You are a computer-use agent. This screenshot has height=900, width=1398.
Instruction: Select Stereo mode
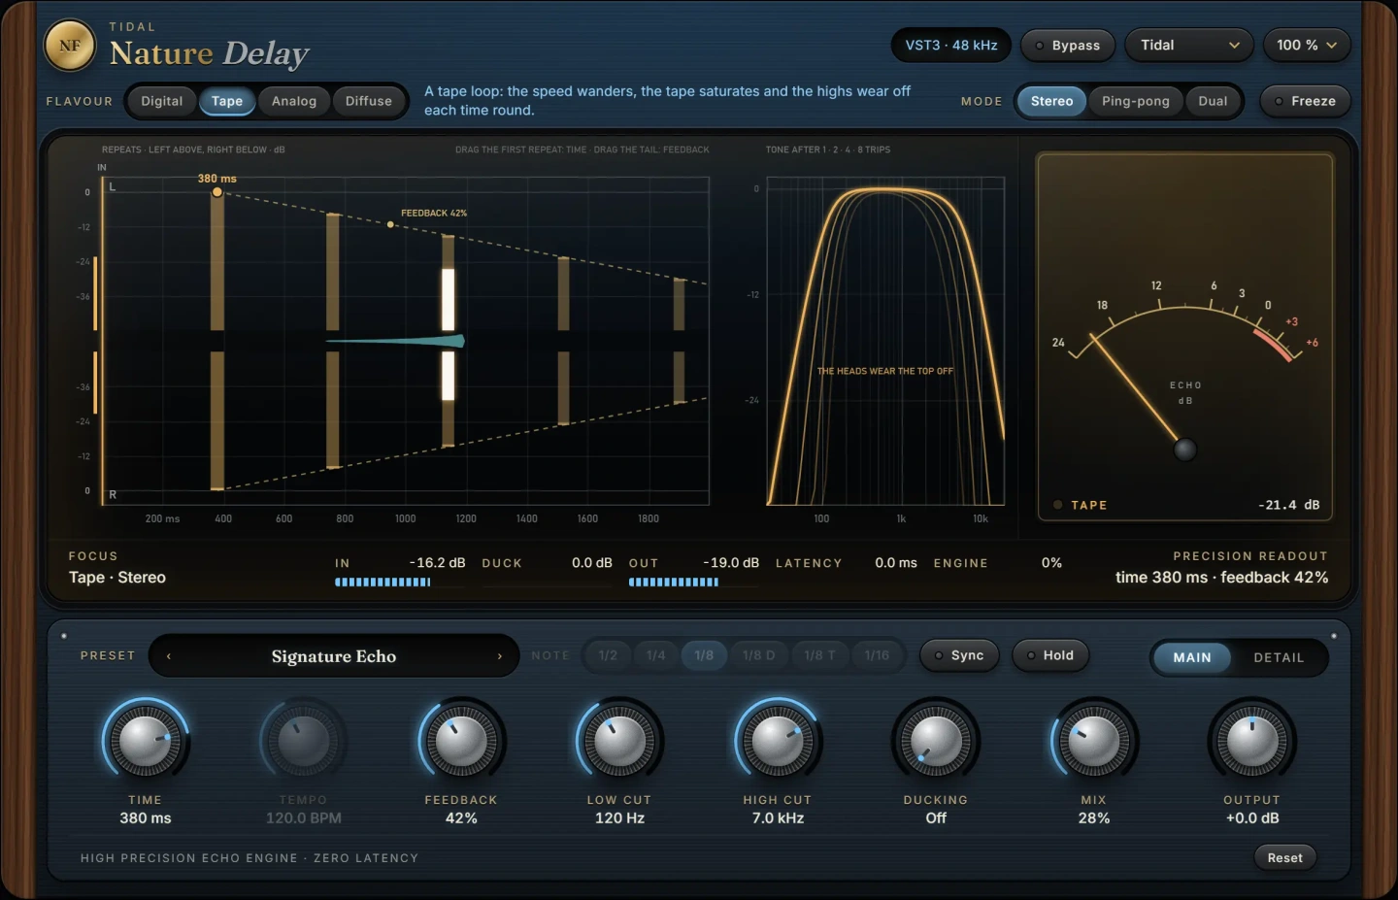coord(1051,101)
